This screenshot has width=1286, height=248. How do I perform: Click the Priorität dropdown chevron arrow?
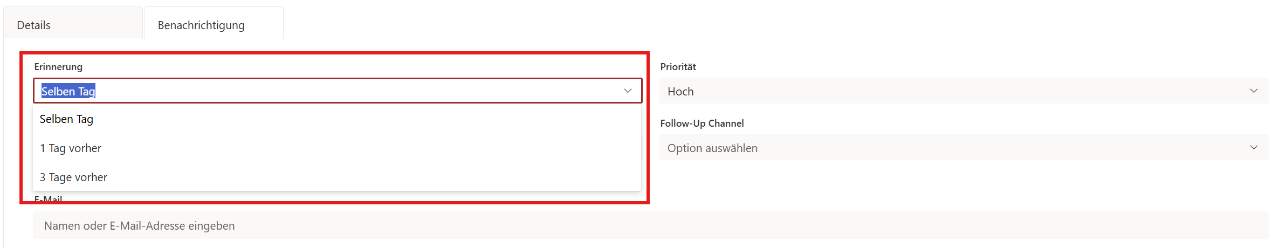coord(1254,91)
